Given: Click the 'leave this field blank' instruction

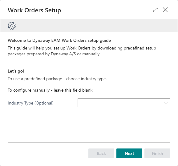Looking at the screenshot, I should (x=51, y=90).
